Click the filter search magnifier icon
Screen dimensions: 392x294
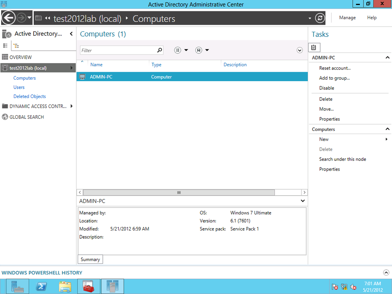(x=160, y=50)
